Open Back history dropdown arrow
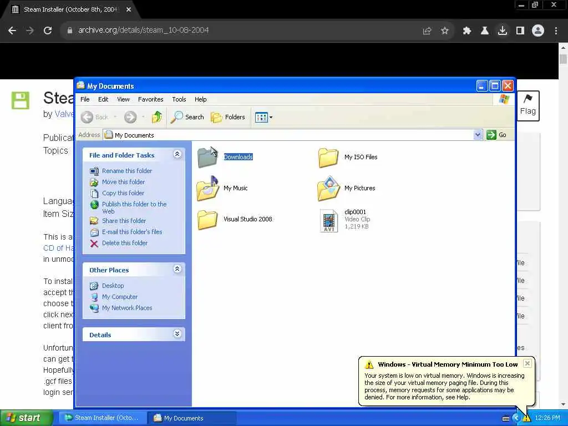Viewport: 568px width, 426px height. point(115,116)
